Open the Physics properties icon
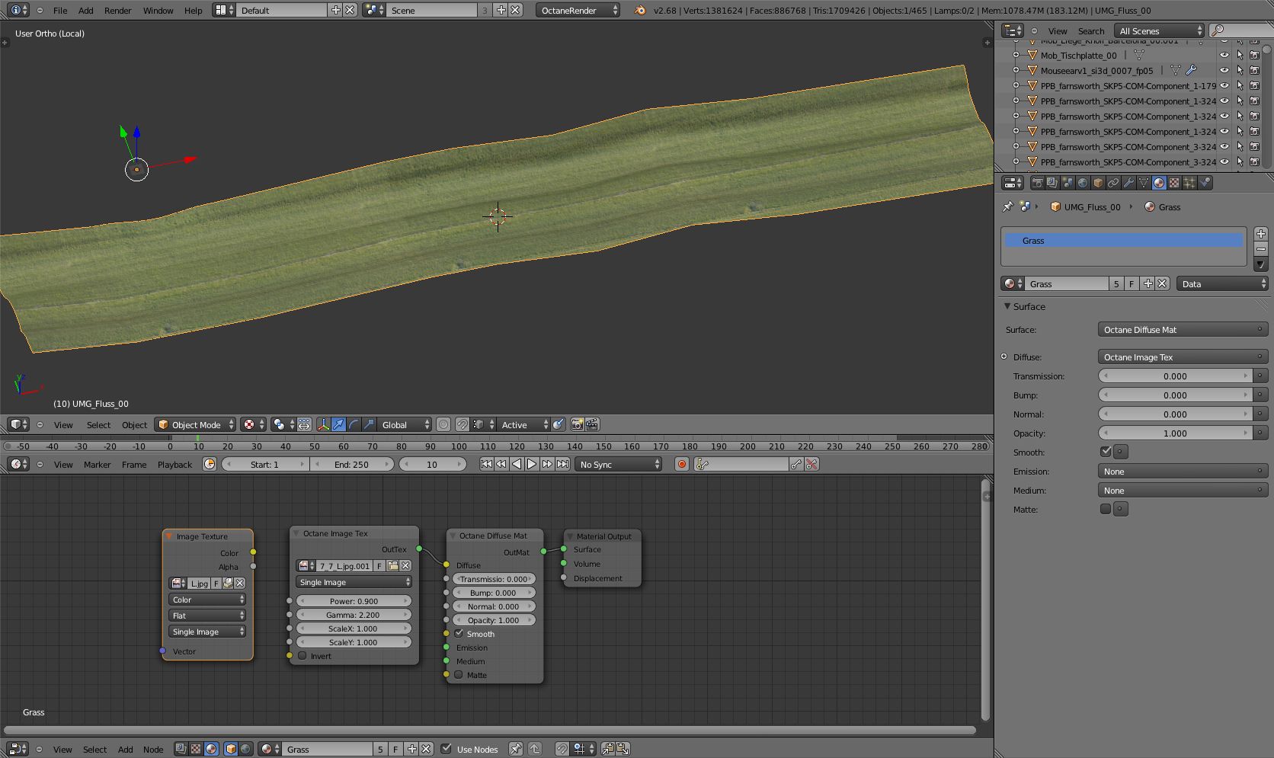The width and height of the screenshot is (1274, 758). coord(1205,183)
